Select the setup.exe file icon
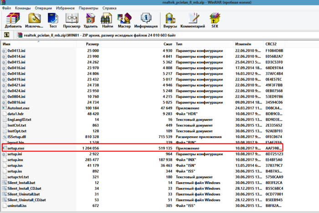 (x=4, y=148)
